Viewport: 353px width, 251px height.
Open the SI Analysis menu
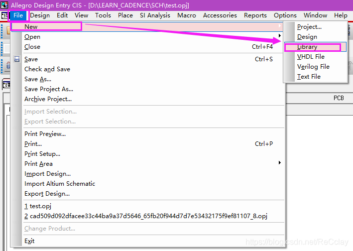(x=155, y=15)
